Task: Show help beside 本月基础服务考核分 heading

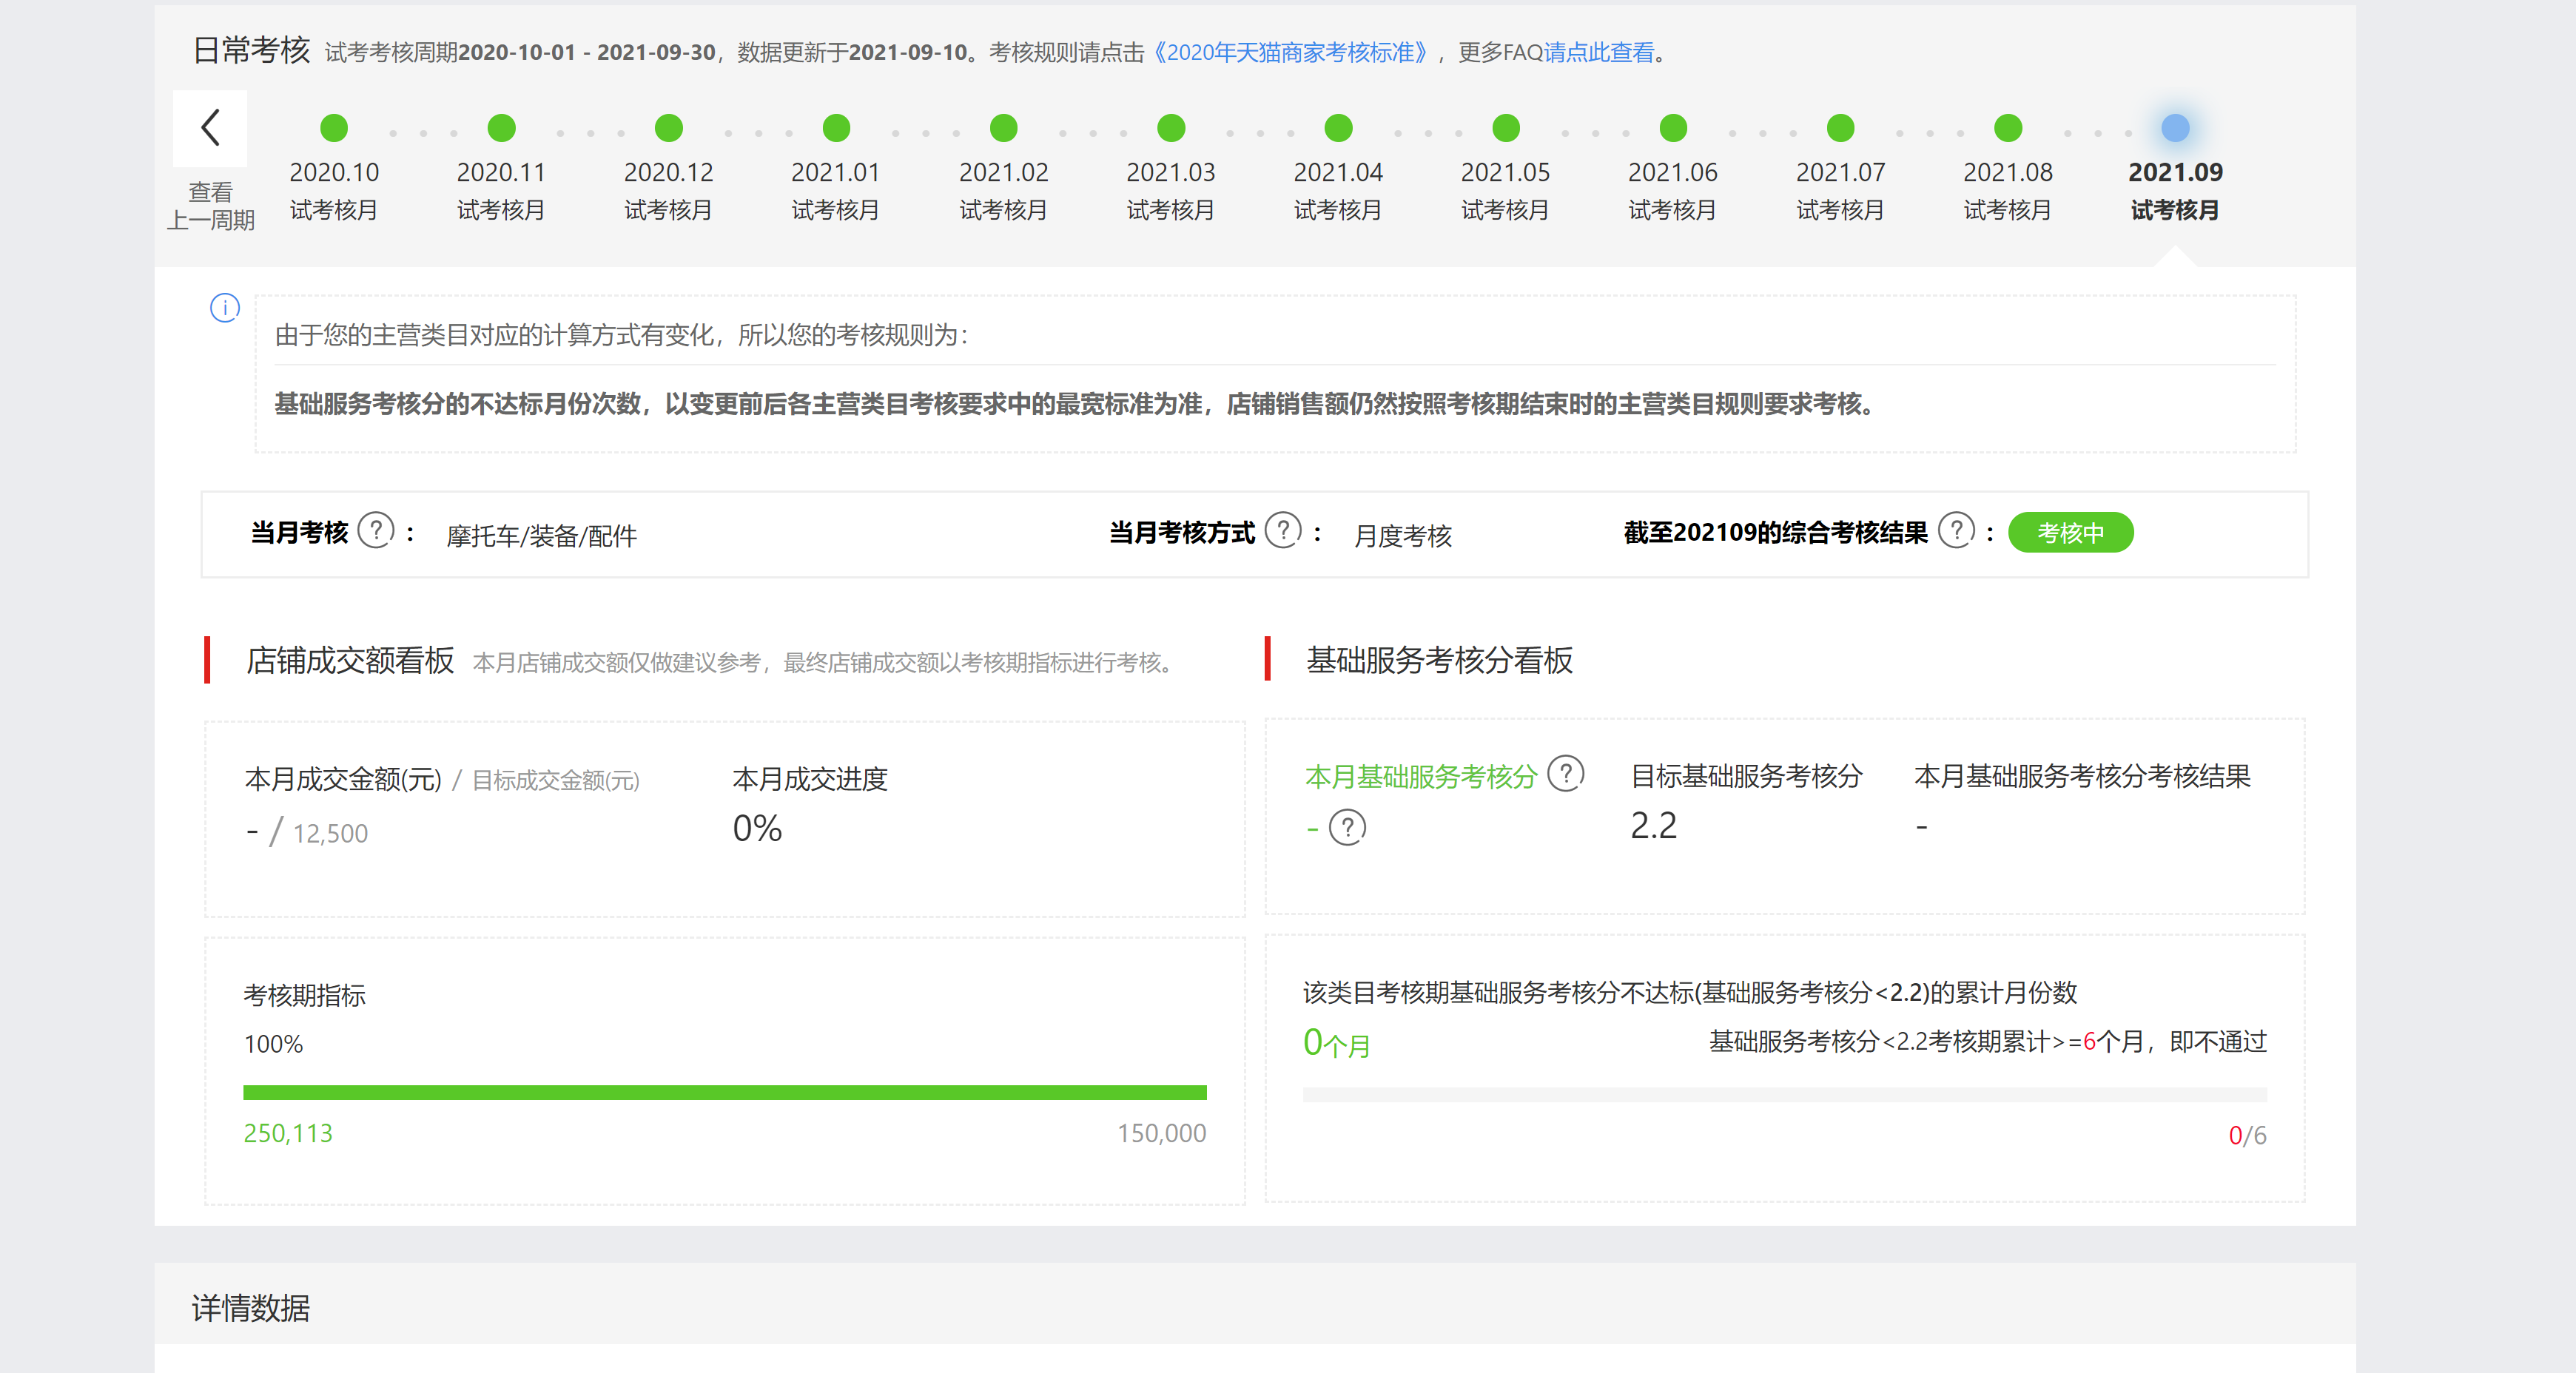Action: click(1565, 773)
